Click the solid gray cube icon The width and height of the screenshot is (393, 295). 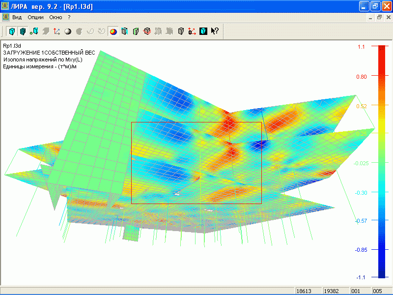coord(181,31)
